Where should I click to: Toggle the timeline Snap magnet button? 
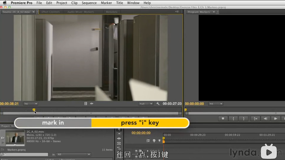tap(148, 141)
